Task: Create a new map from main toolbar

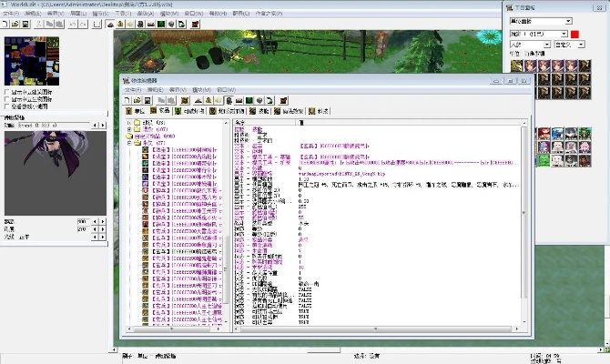Action: pos(5,24)
